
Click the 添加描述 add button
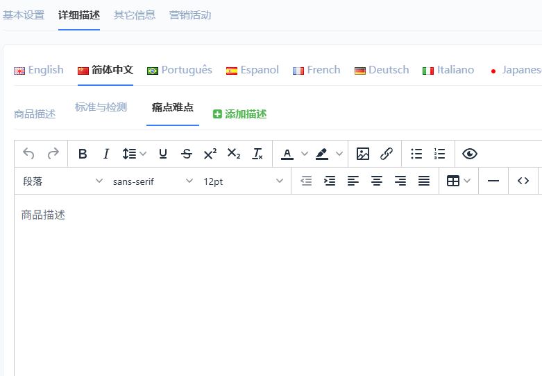239,114
